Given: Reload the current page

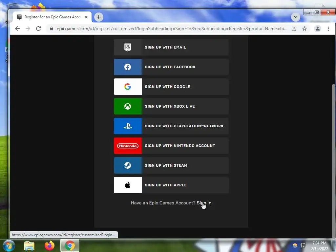Looking at the screenshot, I should 38,29.
